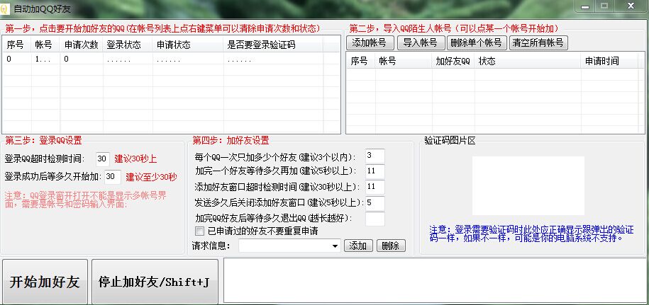
Task: Click the 导入帐号 button
Action: coord(420,42)
